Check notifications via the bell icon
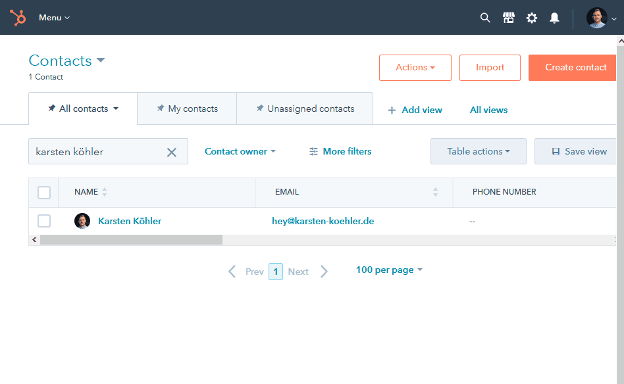The width and height of the screenshot is (624, 384). click(554, 18)
